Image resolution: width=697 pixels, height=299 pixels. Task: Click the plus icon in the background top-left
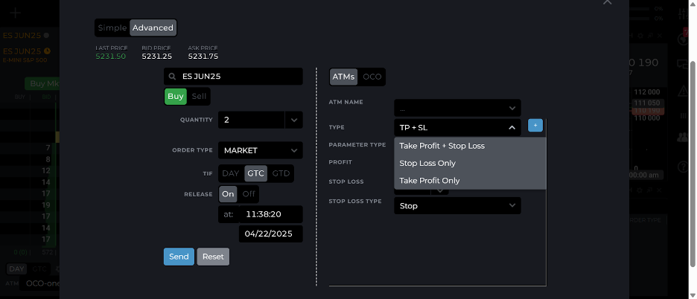[15, 13]
